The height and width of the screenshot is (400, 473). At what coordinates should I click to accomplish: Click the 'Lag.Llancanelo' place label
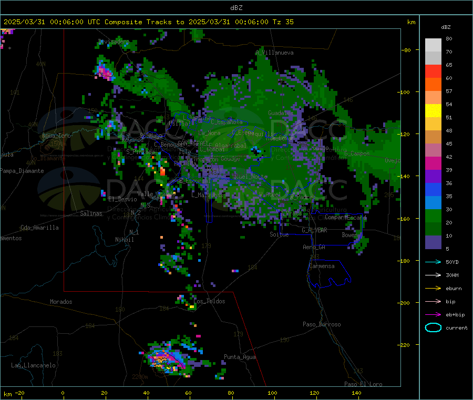click(33, 365)
